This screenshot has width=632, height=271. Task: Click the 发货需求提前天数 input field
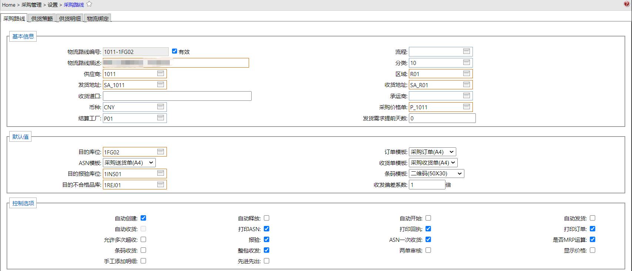click(442, 118)
